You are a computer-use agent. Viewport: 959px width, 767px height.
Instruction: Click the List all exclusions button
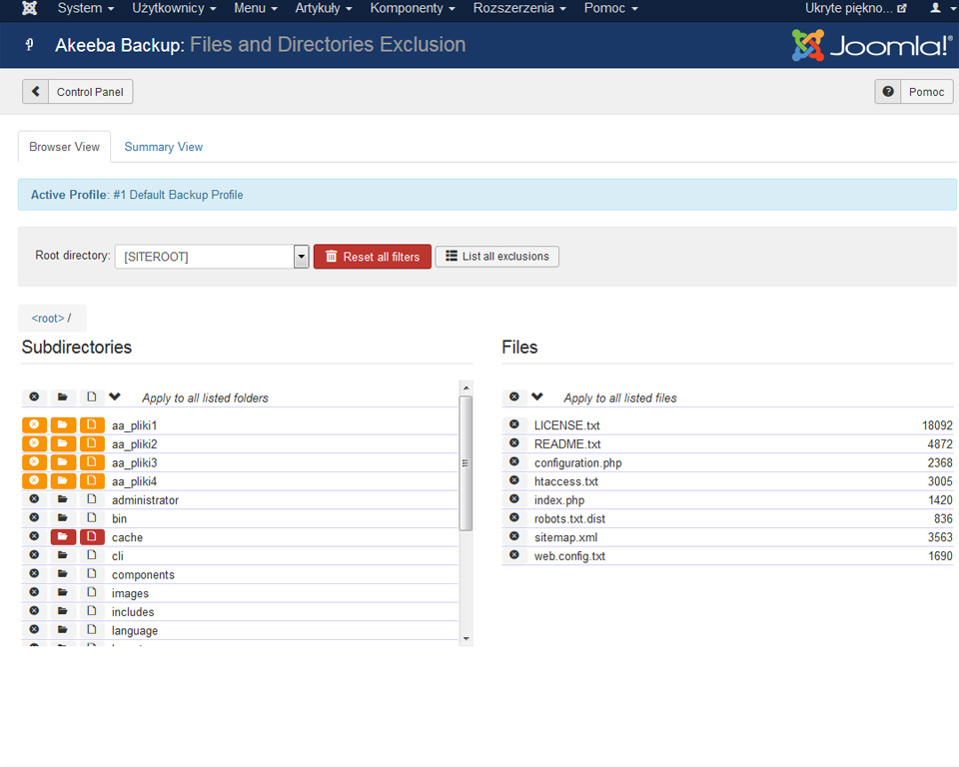point(497,257)
